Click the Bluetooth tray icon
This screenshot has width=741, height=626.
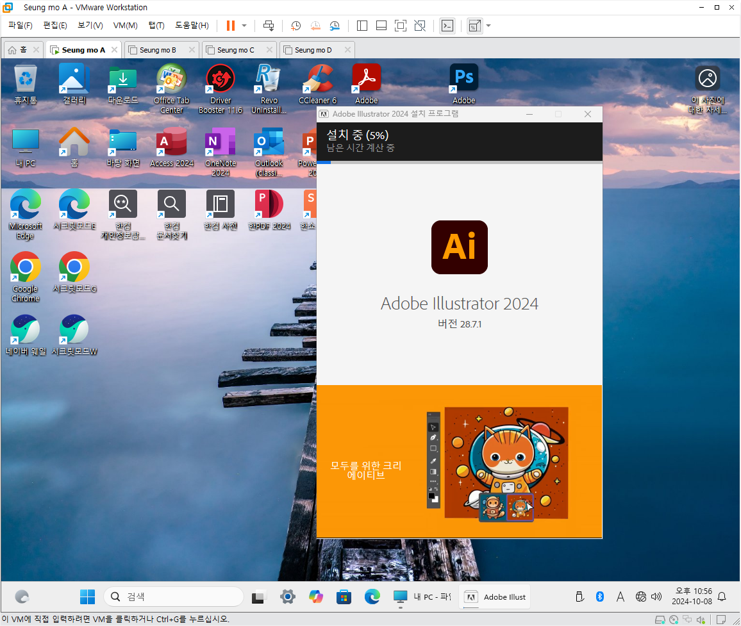(600, 597)
